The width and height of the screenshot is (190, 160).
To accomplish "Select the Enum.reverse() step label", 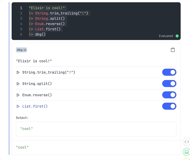I will 37,95.
